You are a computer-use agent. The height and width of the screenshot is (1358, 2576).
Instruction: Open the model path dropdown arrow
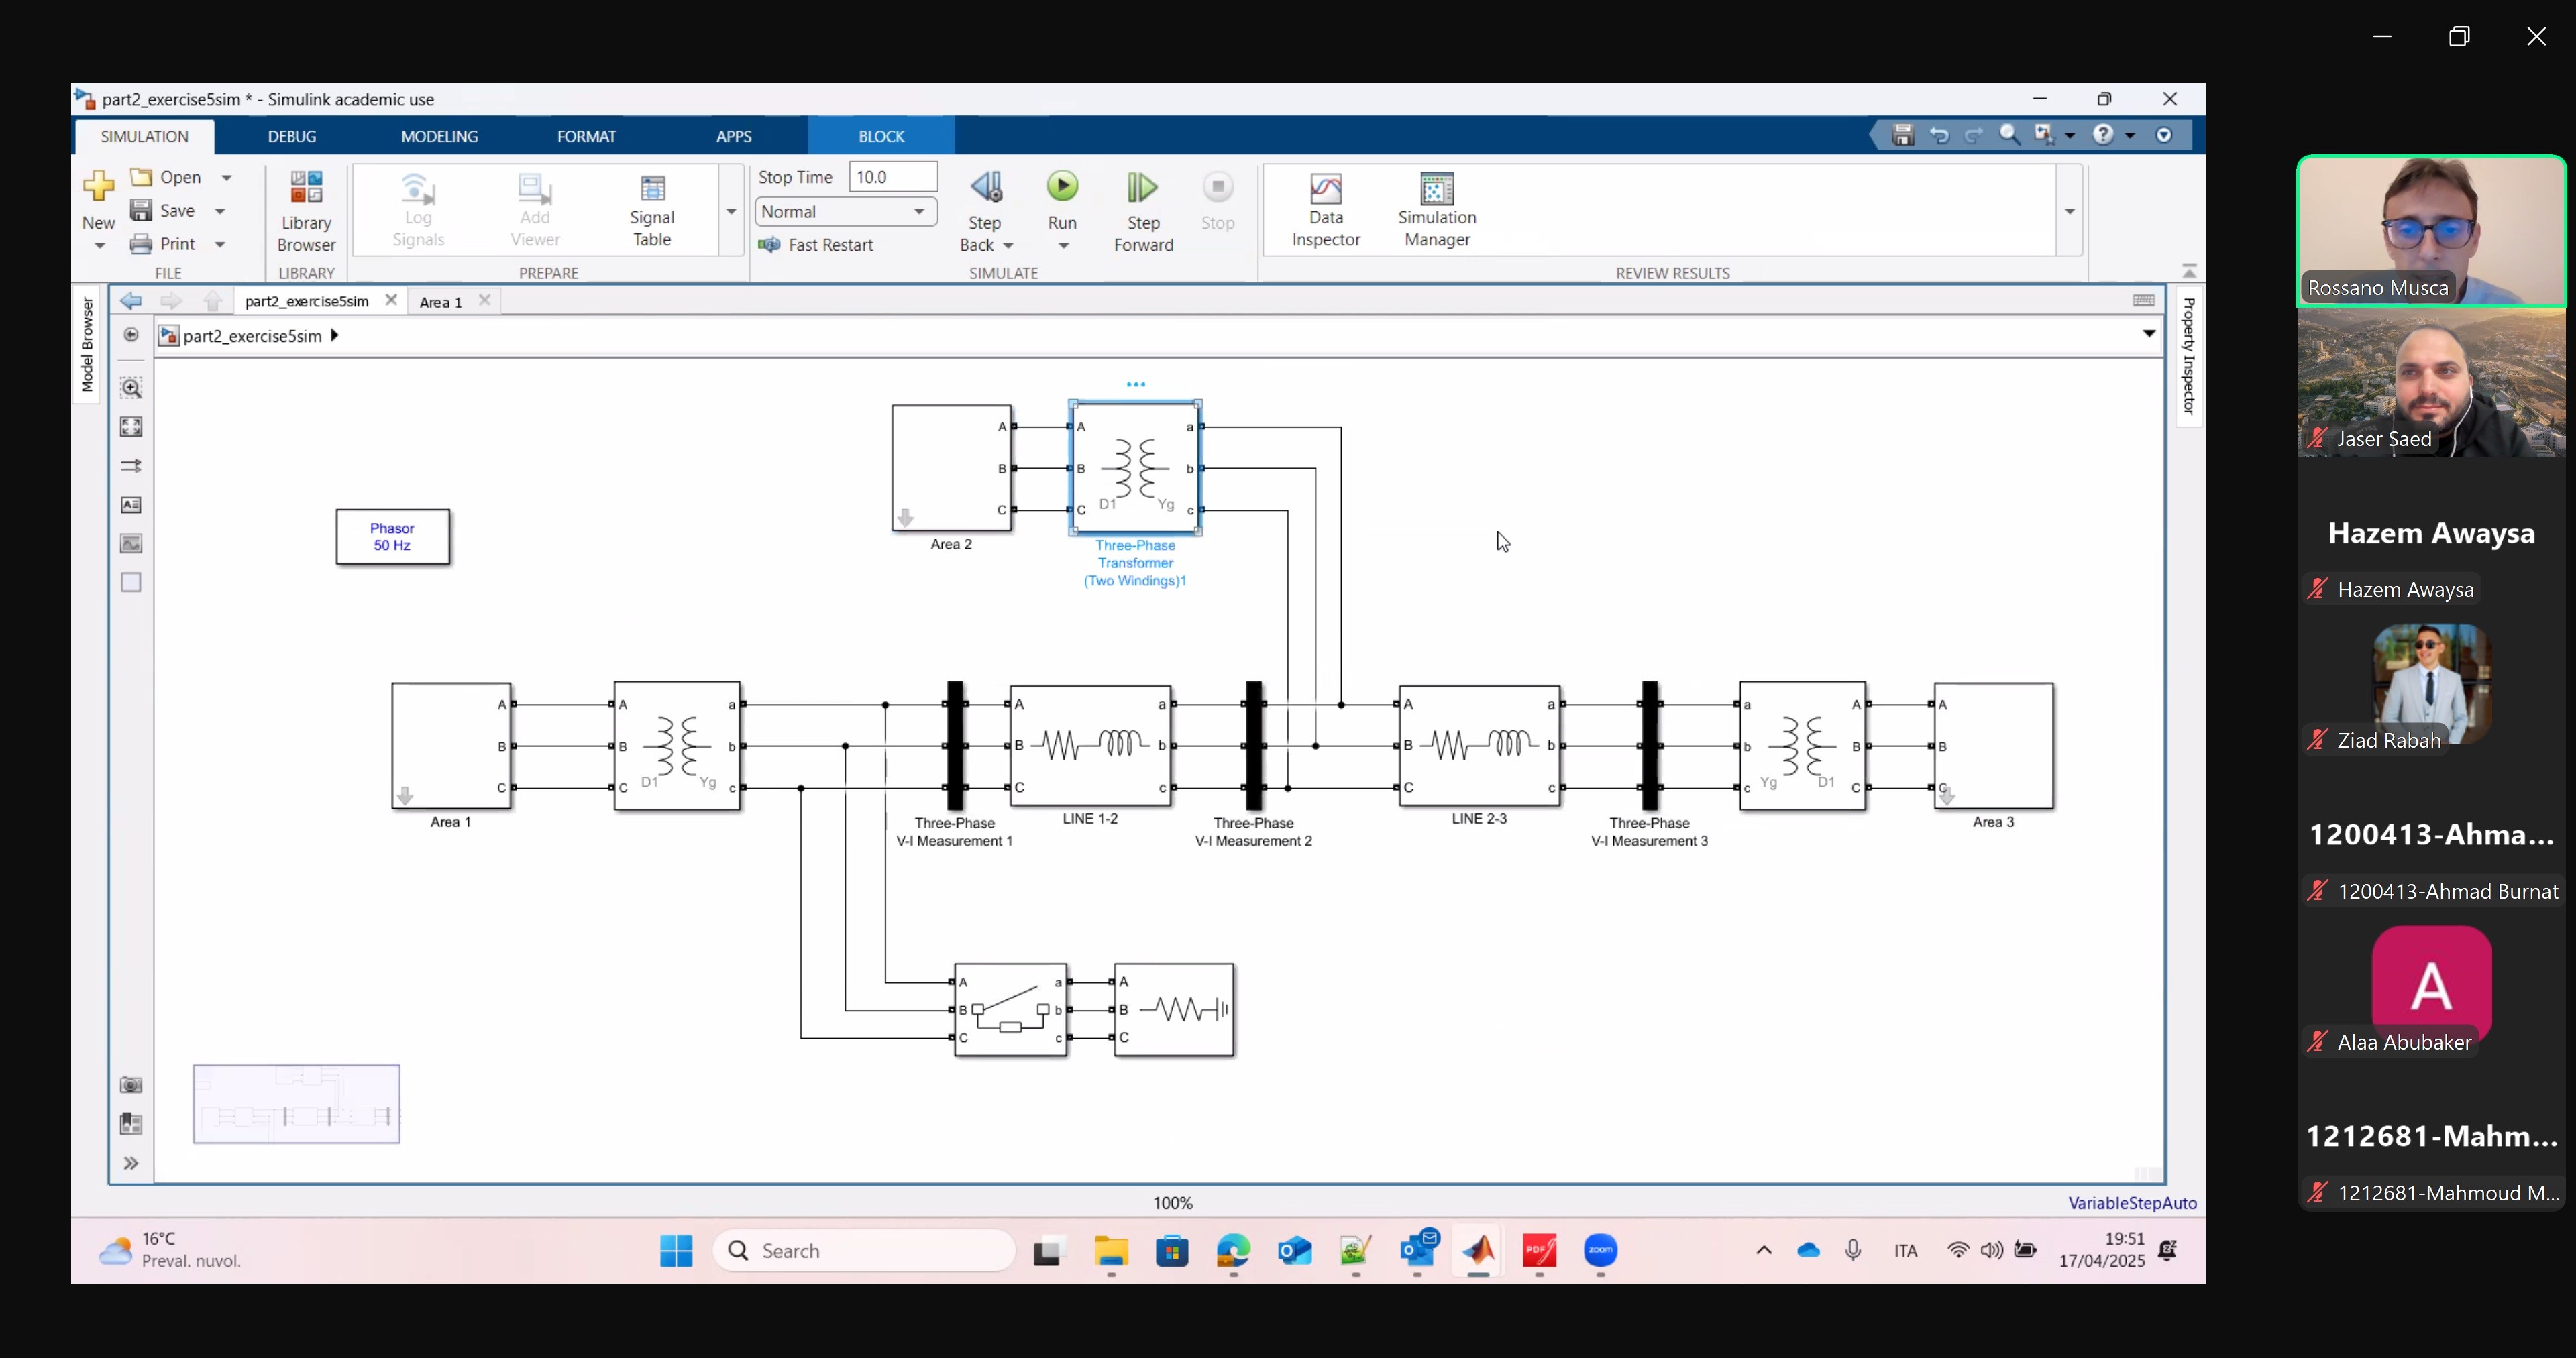(x=2149, y=334)
